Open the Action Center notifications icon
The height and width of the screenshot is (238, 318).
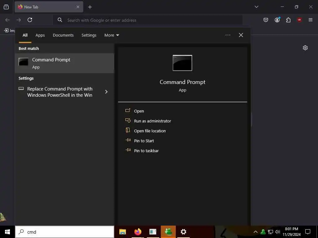(x=308, y=232)
